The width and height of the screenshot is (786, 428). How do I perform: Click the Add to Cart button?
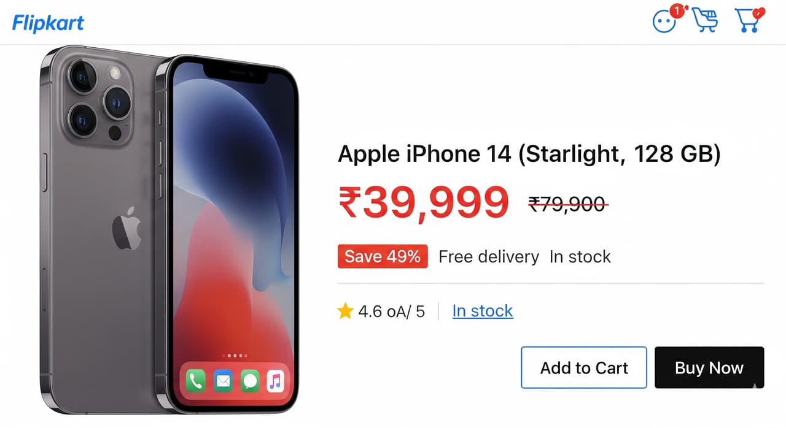(584, 367)
